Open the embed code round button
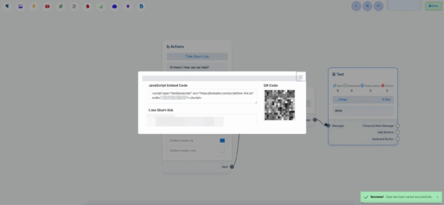 coord(379,6)
